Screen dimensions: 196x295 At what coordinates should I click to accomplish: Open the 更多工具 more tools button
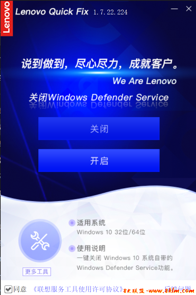[37, 272]
